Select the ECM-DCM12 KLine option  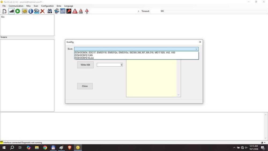point(136,58)
